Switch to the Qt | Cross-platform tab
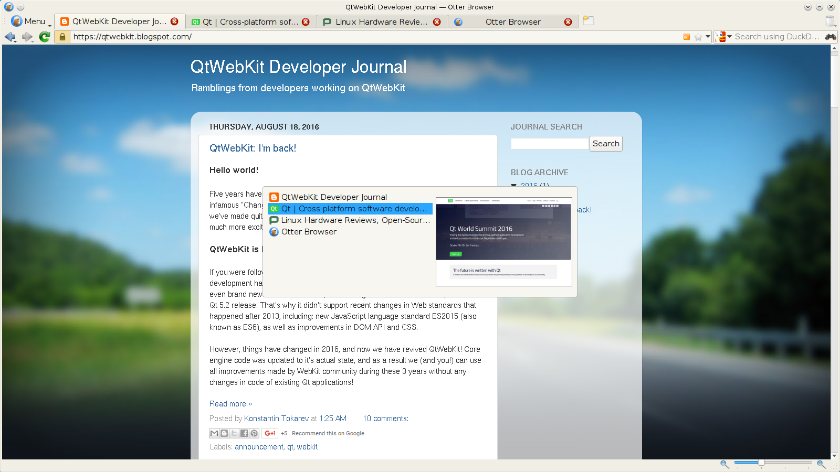Image resolution: width=840 pixels, height=472 pixels. tap(250, 22)
